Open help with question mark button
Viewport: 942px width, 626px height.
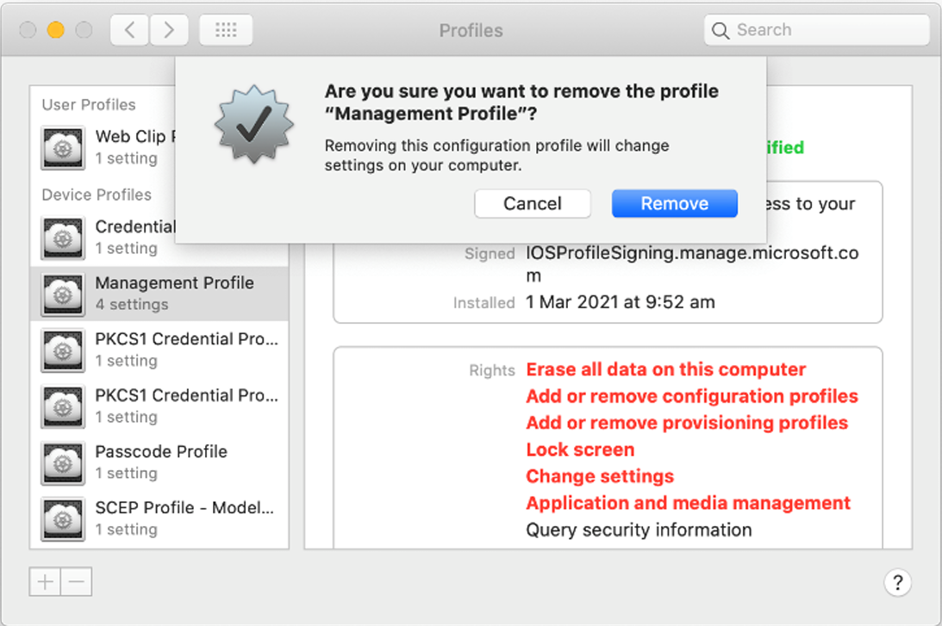pos(897,582)
